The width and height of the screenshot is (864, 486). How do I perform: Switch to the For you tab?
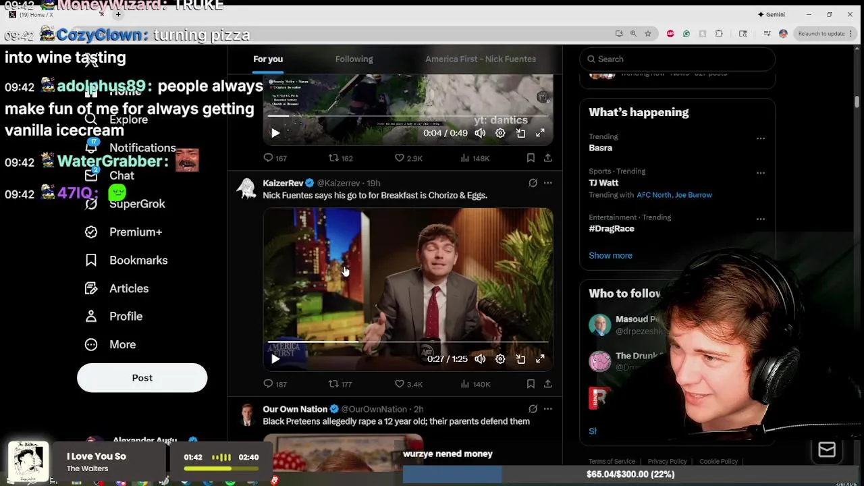(x=268, y=59)
